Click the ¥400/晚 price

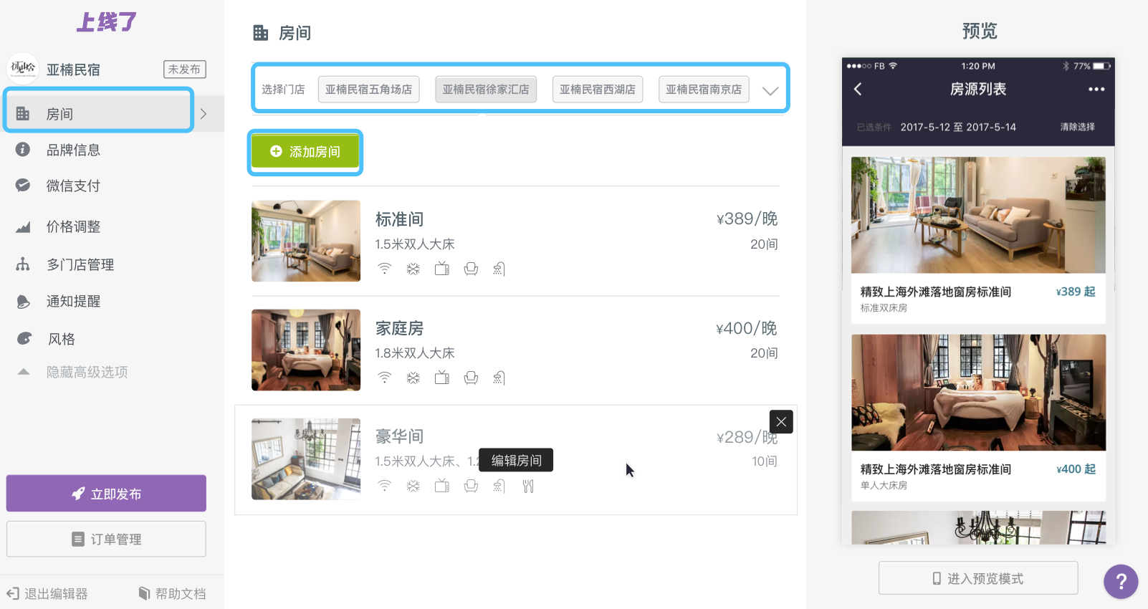coord(747,328)
